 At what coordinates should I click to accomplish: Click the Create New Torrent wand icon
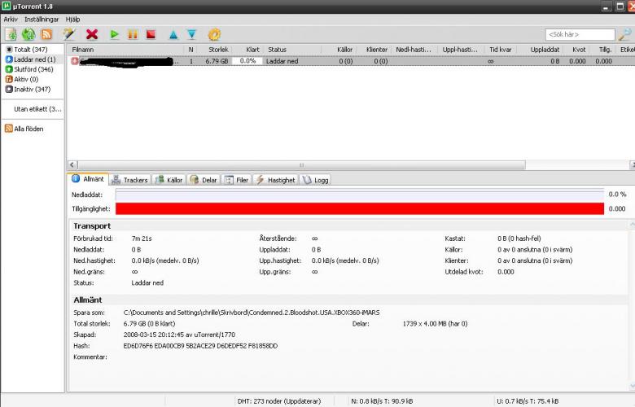[69, 34]
